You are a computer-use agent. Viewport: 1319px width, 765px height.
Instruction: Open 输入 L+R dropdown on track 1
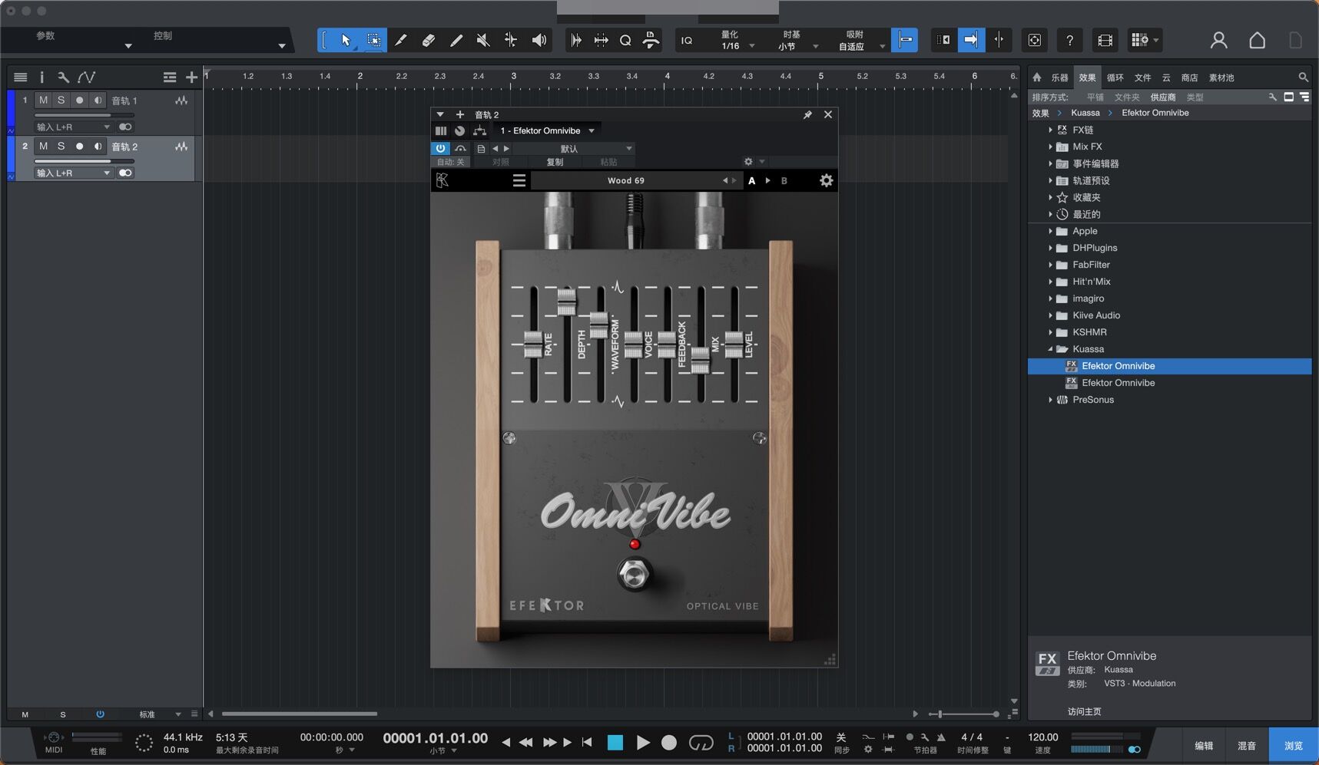(73, 127)
